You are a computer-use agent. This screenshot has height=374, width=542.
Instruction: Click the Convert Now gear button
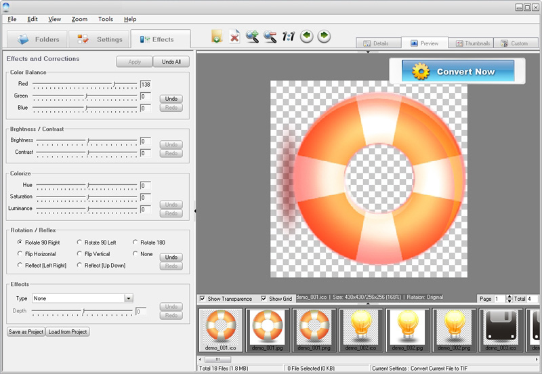458,71
